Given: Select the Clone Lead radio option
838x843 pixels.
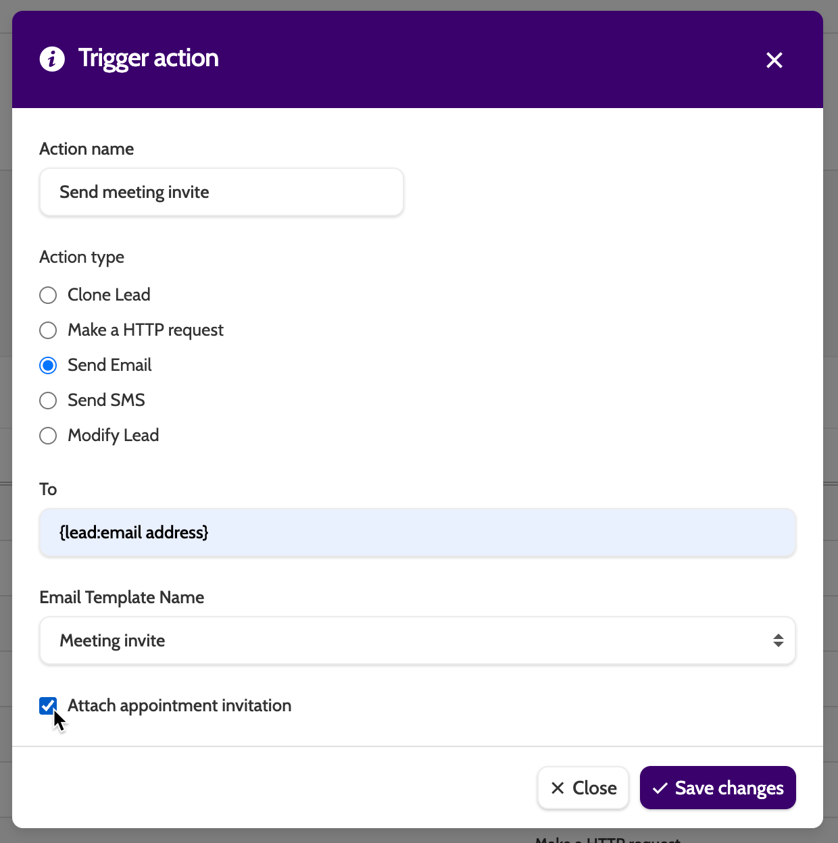Looking at the screenshot, I should 48,295.
